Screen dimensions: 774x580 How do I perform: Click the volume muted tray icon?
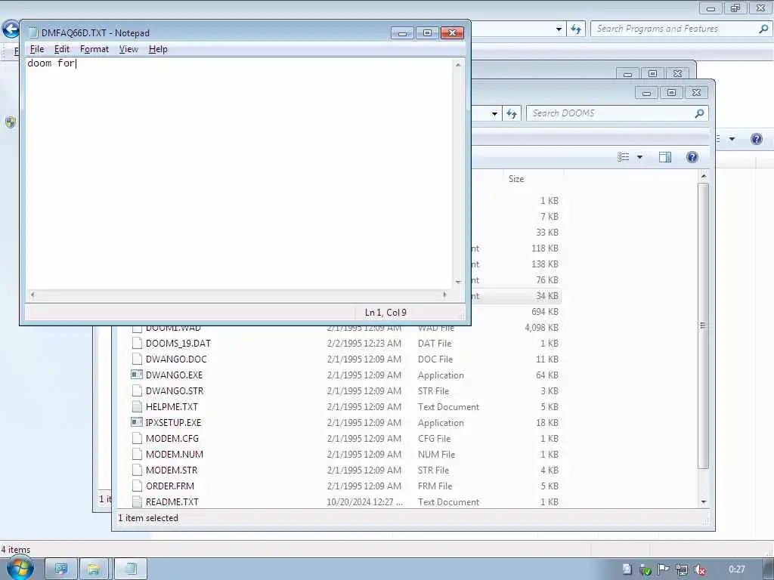699,569
